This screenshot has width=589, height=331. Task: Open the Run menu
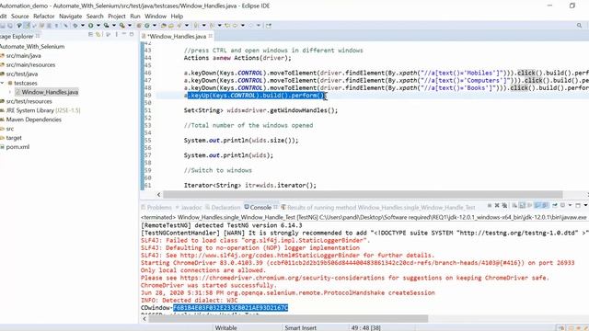tap(135, 17)
